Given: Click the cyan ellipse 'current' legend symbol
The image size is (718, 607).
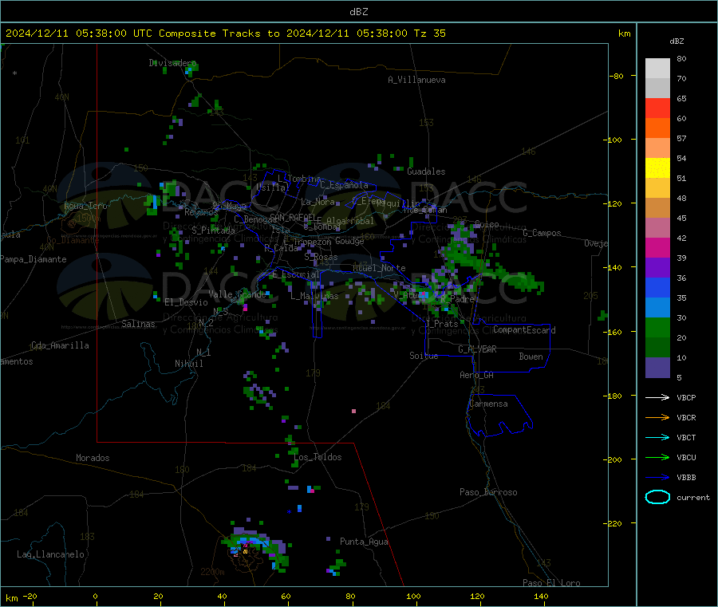Looking at the screenshot, I should (x=657, y=497).
